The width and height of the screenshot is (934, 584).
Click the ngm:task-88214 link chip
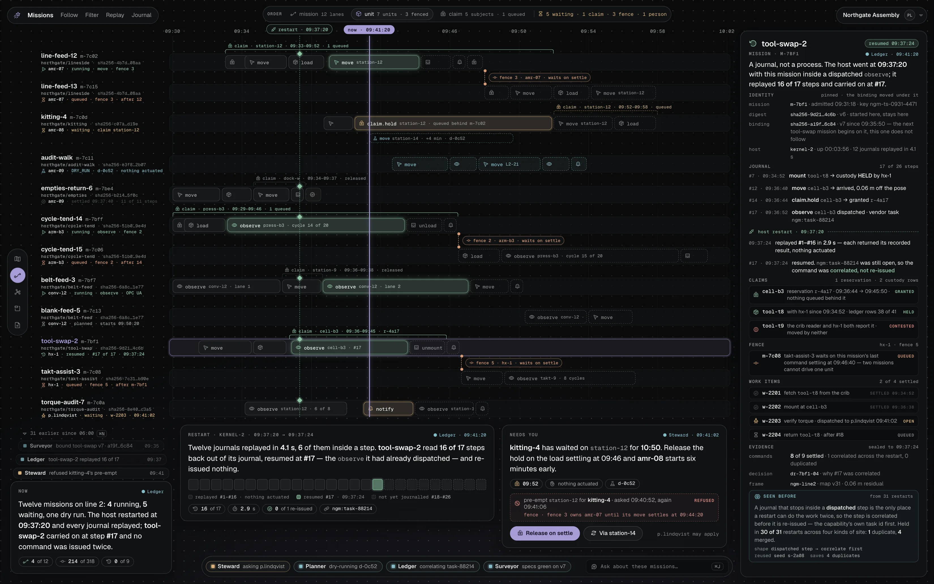pyautogui.click(x=348, y=509)
